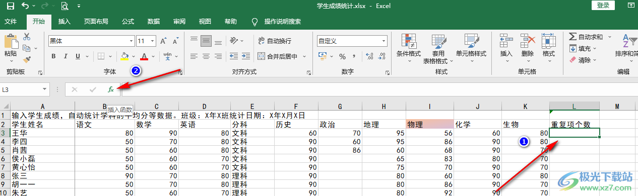Click the lightbulb Tell Me icon

(x=254, y=22)
